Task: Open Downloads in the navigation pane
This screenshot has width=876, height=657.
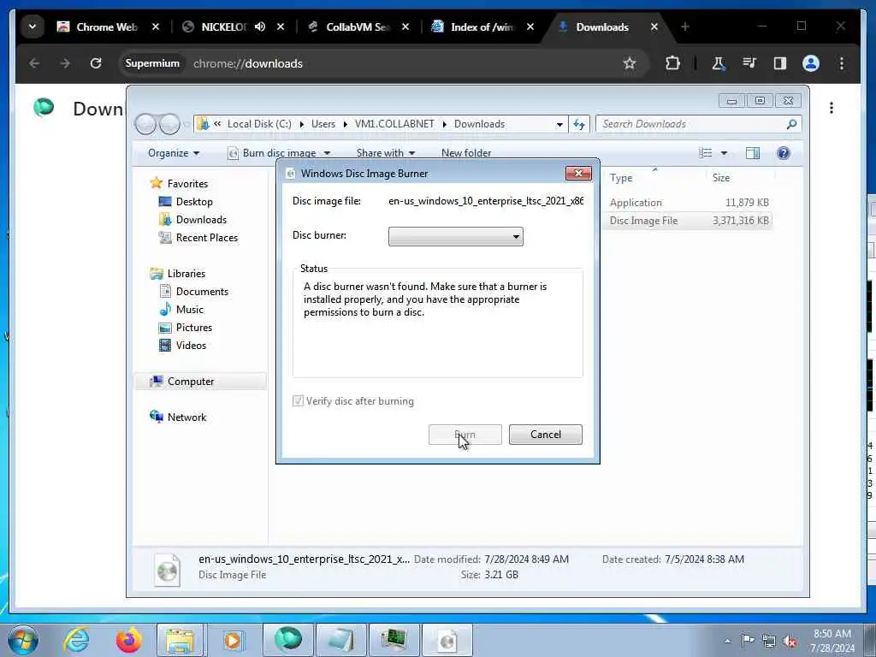Action: tap(201, 220)
